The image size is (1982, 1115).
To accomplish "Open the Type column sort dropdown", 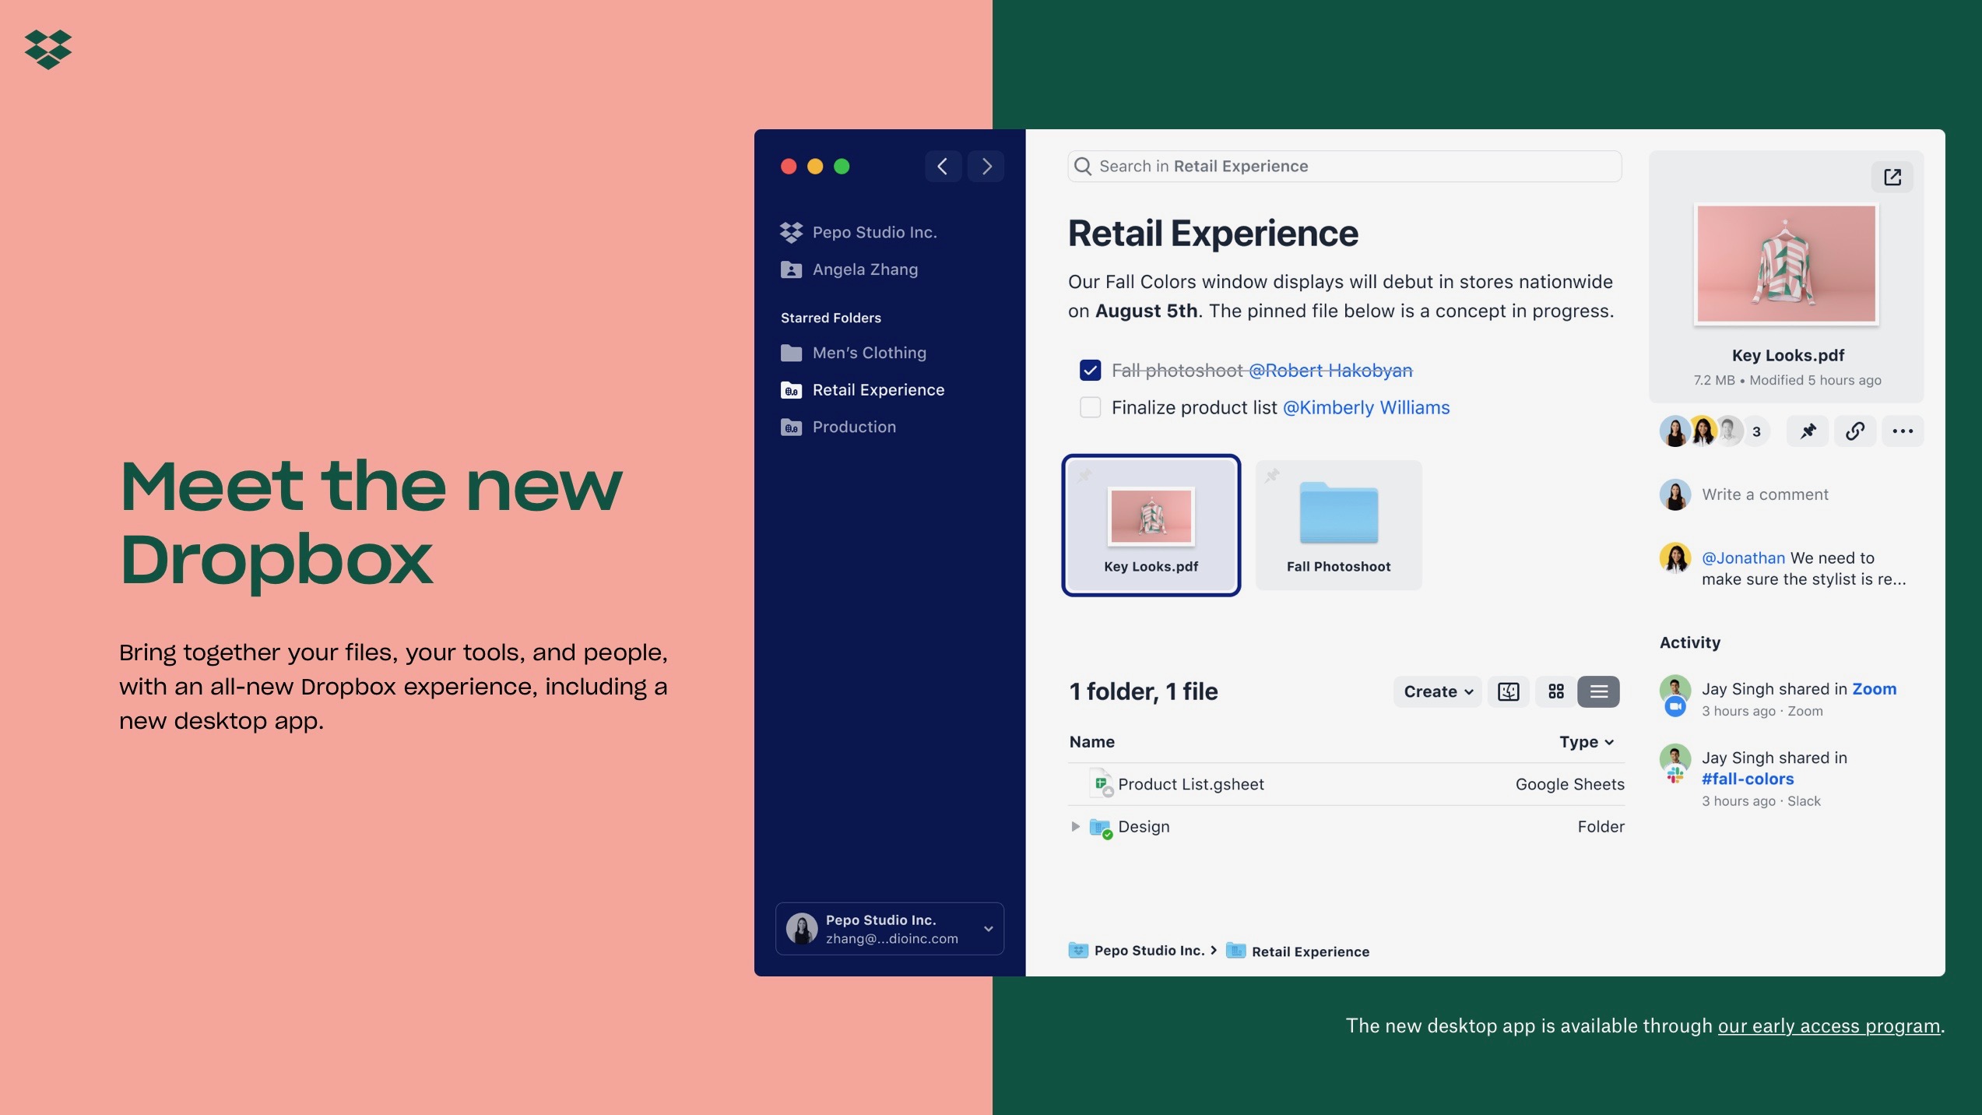I will 1586,742.
